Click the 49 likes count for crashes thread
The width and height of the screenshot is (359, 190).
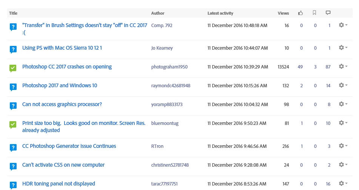point(300,67)
